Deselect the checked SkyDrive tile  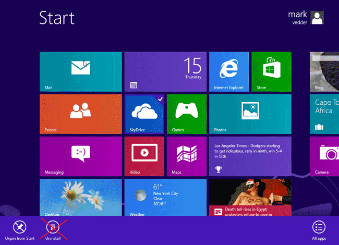coord(144,114)
